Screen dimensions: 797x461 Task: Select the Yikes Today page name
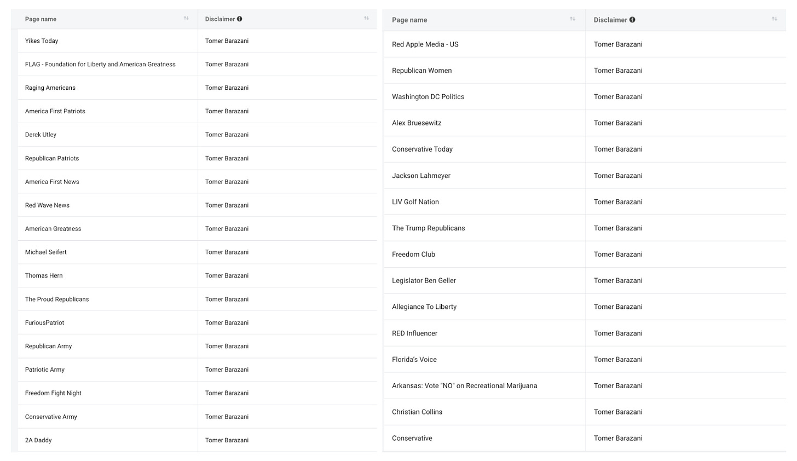pyautogui.click(x=42, y=41)
